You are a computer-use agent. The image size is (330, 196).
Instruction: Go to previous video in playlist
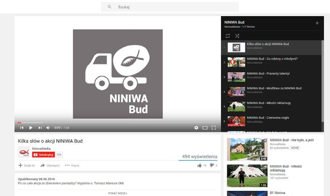(22, 128)
